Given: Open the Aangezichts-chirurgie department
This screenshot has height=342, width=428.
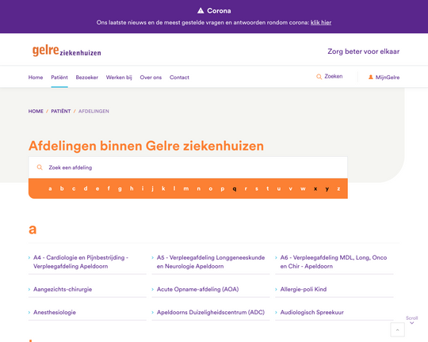Looking at the screenshot, I should click(x=63, y=290).
